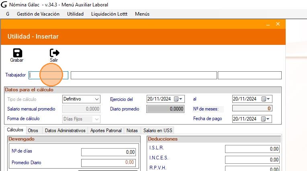Viewport: 307px width, 171px height.
Task: Minimize the Utilidad - Insertar window
Action: [268, 24]
